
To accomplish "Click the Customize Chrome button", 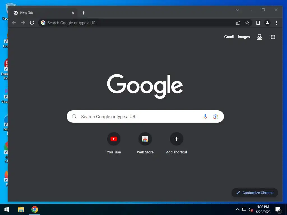I will pyautogui.click(x=255, y=193).
